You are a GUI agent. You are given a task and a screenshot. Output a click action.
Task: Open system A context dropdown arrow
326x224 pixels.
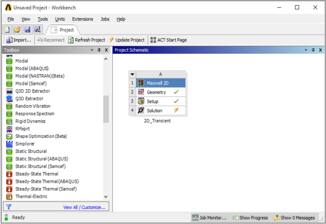point(132,74)
